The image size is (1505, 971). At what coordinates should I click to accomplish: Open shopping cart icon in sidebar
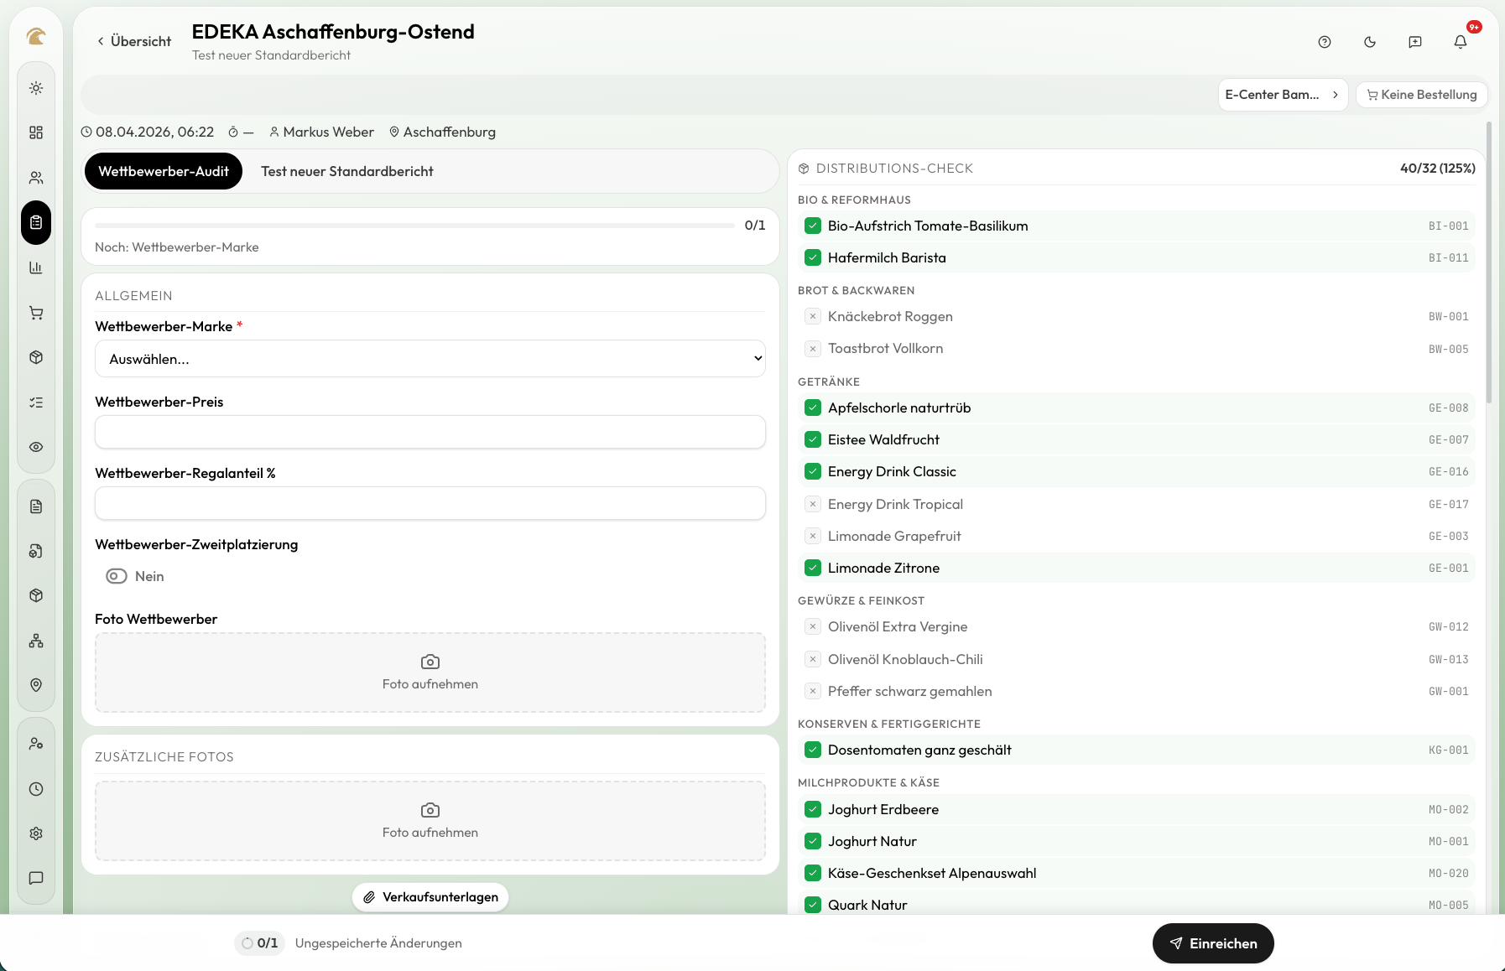click(x=36, y=313)
